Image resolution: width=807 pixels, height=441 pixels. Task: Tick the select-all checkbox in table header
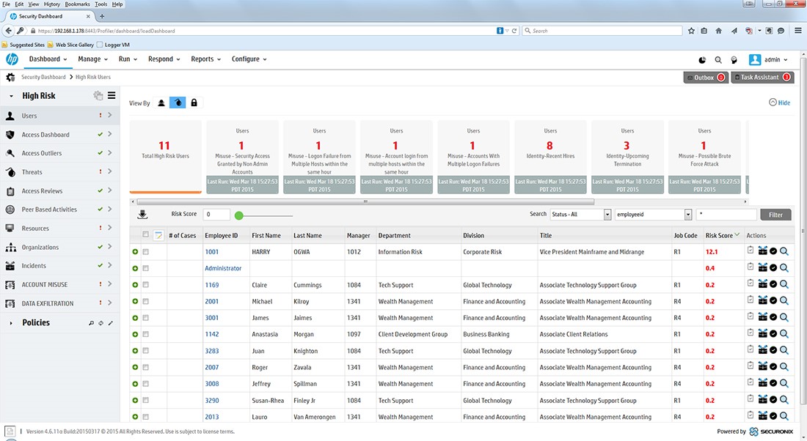[x=146, y=235]
